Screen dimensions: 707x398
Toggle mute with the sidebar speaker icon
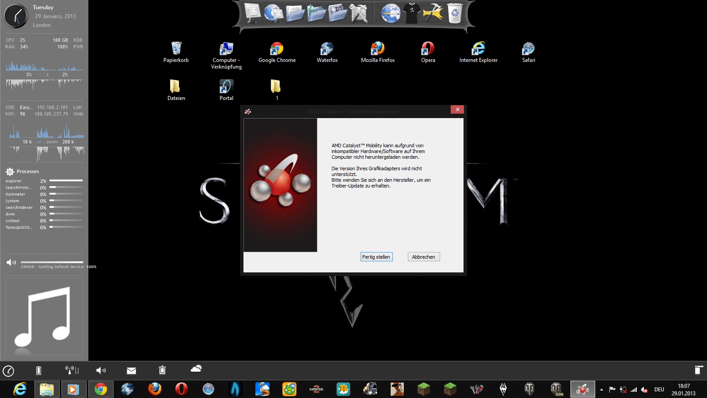[11, 263]
